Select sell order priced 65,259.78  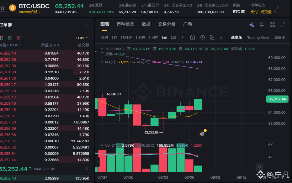pos(45,91)
